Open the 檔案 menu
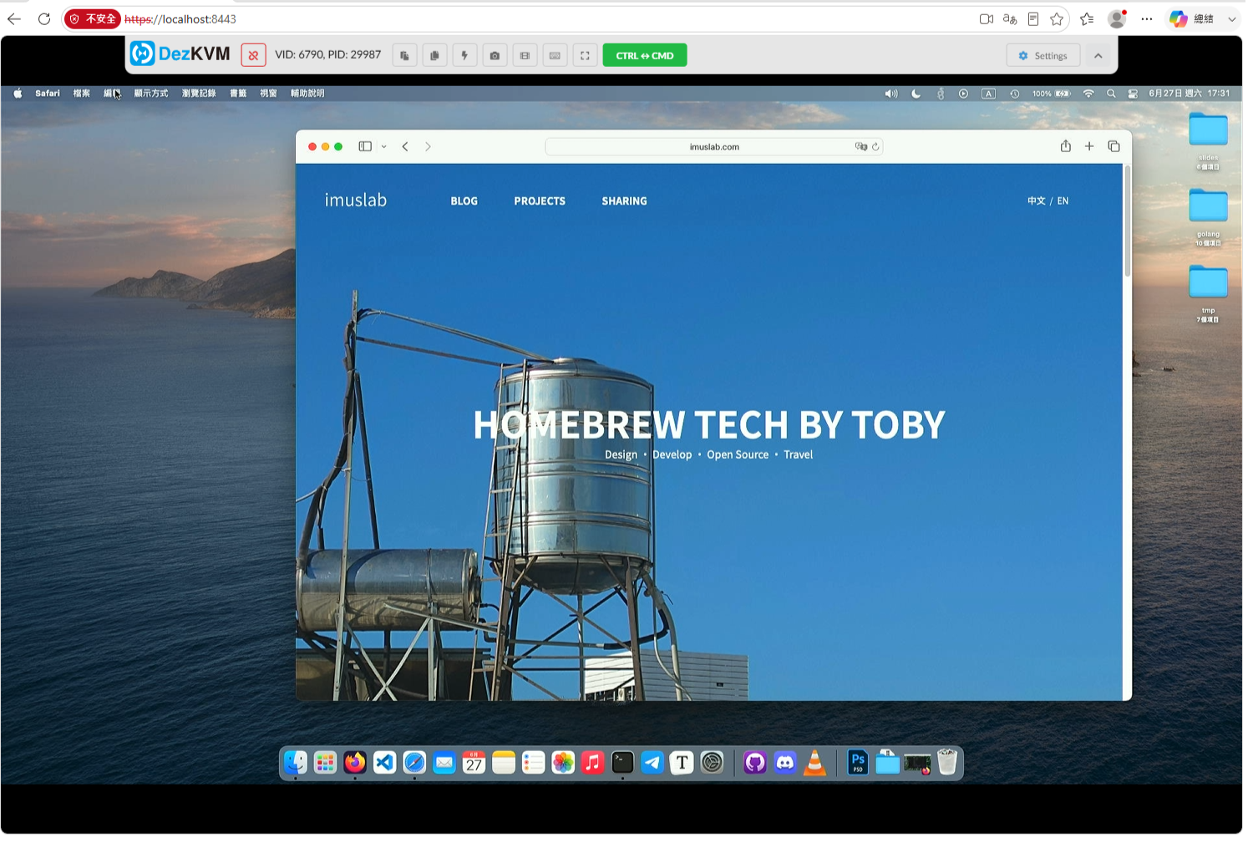Image resolution: width=1253 pixels, height=843 pixels. click(81, 94)
